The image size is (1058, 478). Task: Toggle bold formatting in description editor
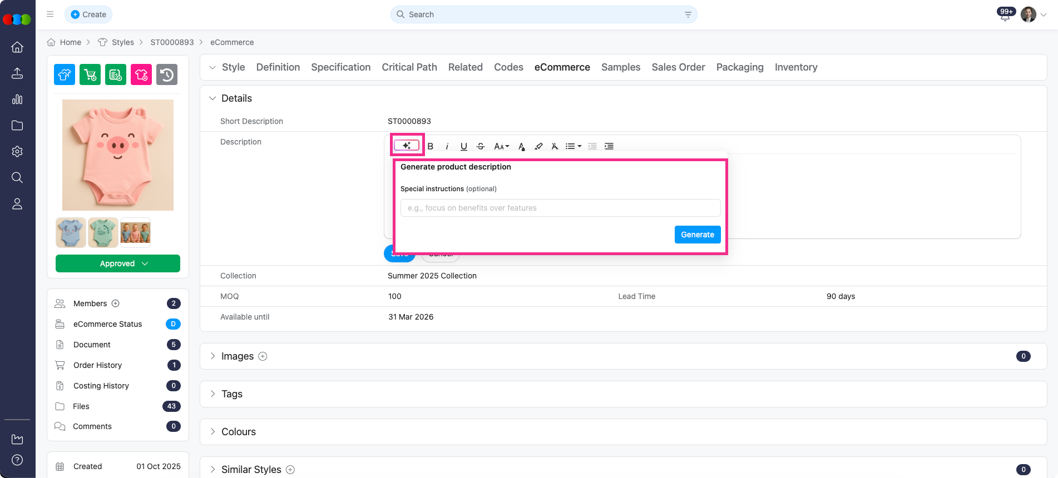430,146
